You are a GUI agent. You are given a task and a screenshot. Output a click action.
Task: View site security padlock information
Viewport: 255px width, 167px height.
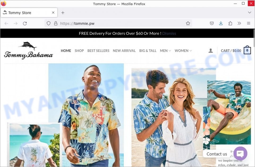[x=56, y=23]
